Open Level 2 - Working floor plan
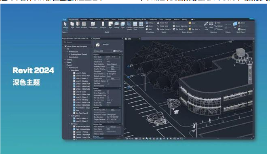 point(82,100)
